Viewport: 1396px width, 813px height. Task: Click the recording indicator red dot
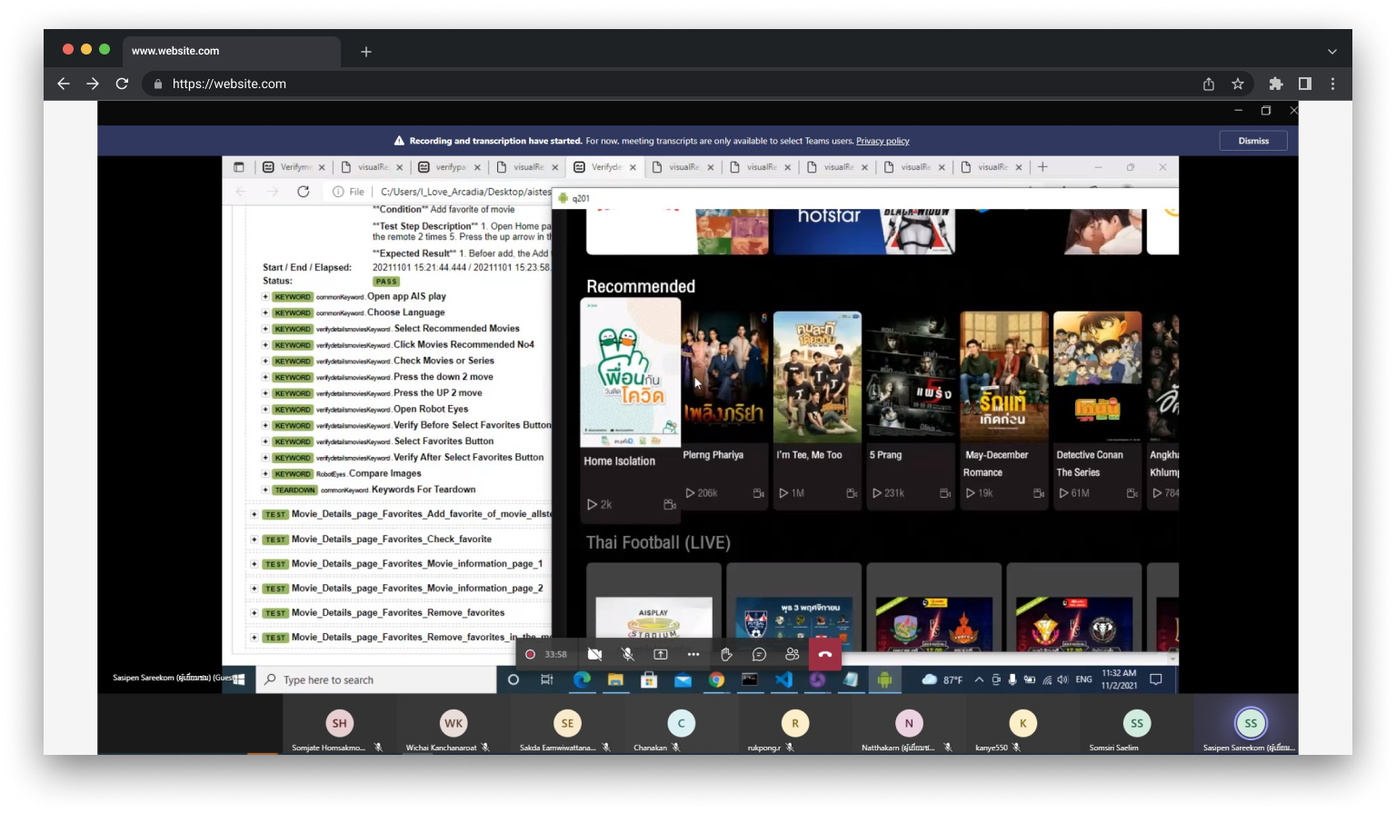[530, 654]
